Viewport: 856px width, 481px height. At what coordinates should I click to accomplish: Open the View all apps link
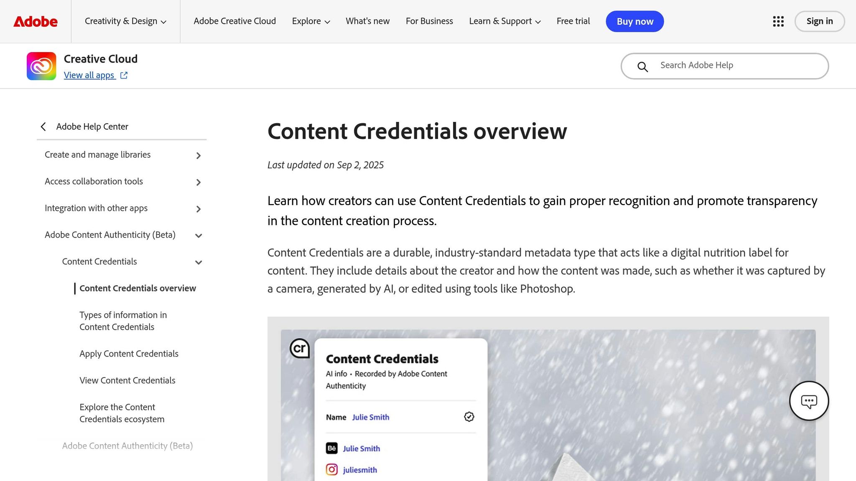pos(89,75)
